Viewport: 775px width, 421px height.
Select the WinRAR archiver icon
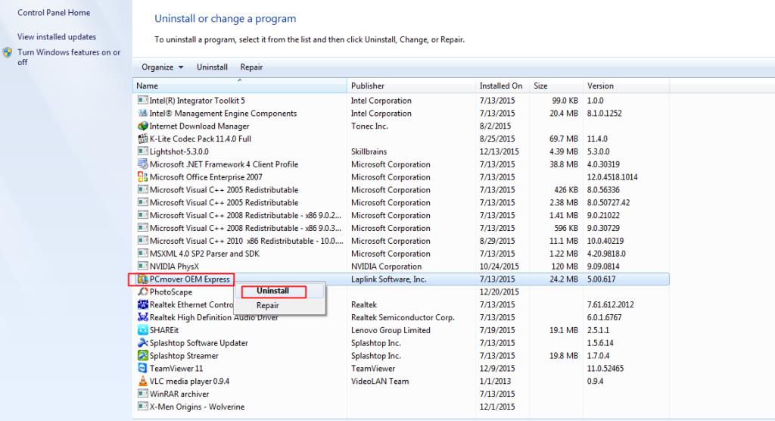143,394
